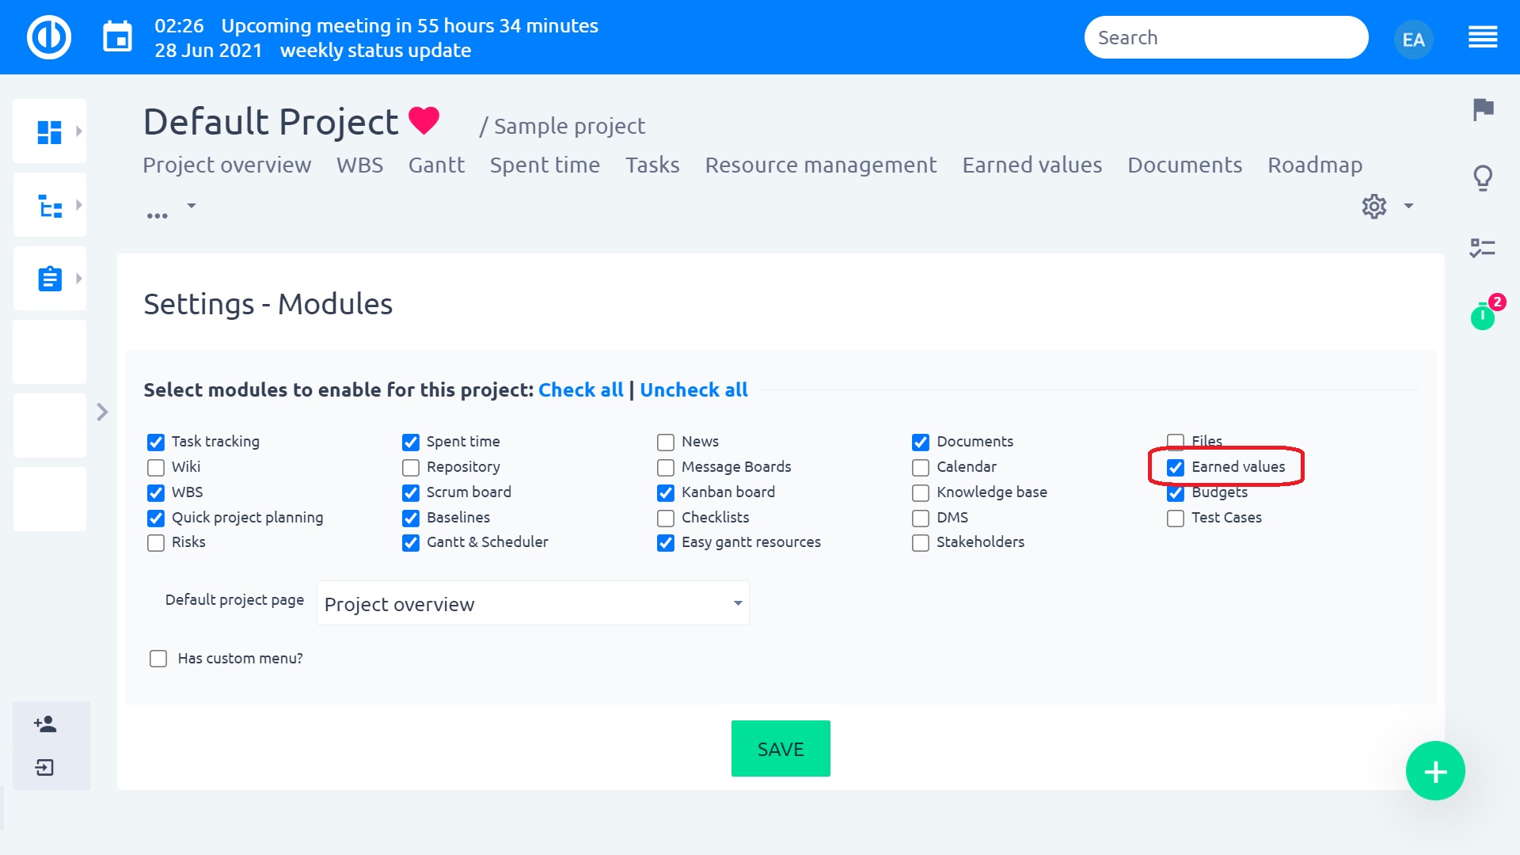Expand the project tree sidebar arrow
Screen dimensions: 1520x855
(x=78, y=205)
